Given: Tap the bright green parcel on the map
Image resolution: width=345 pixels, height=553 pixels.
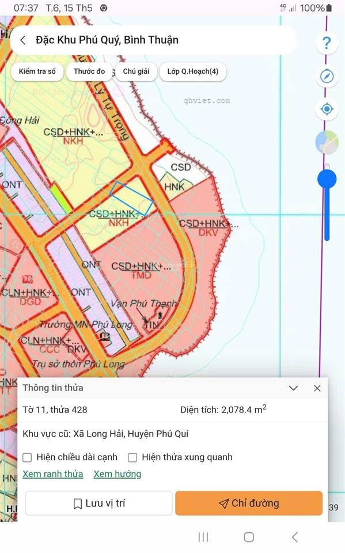Looking at the screenshot, I should (61, 199).
